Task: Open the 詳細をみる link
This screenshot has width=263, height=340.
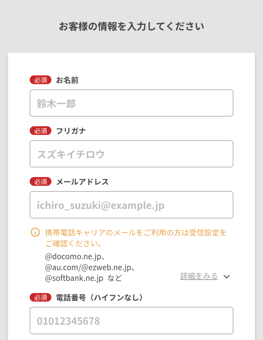Action: click(x=199, y=276)
